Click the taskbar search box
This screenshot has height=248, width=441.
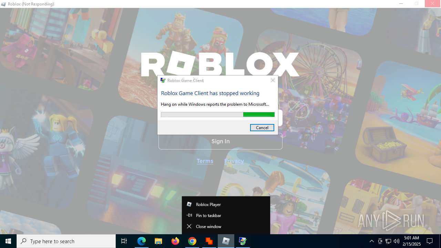(66, 241)
